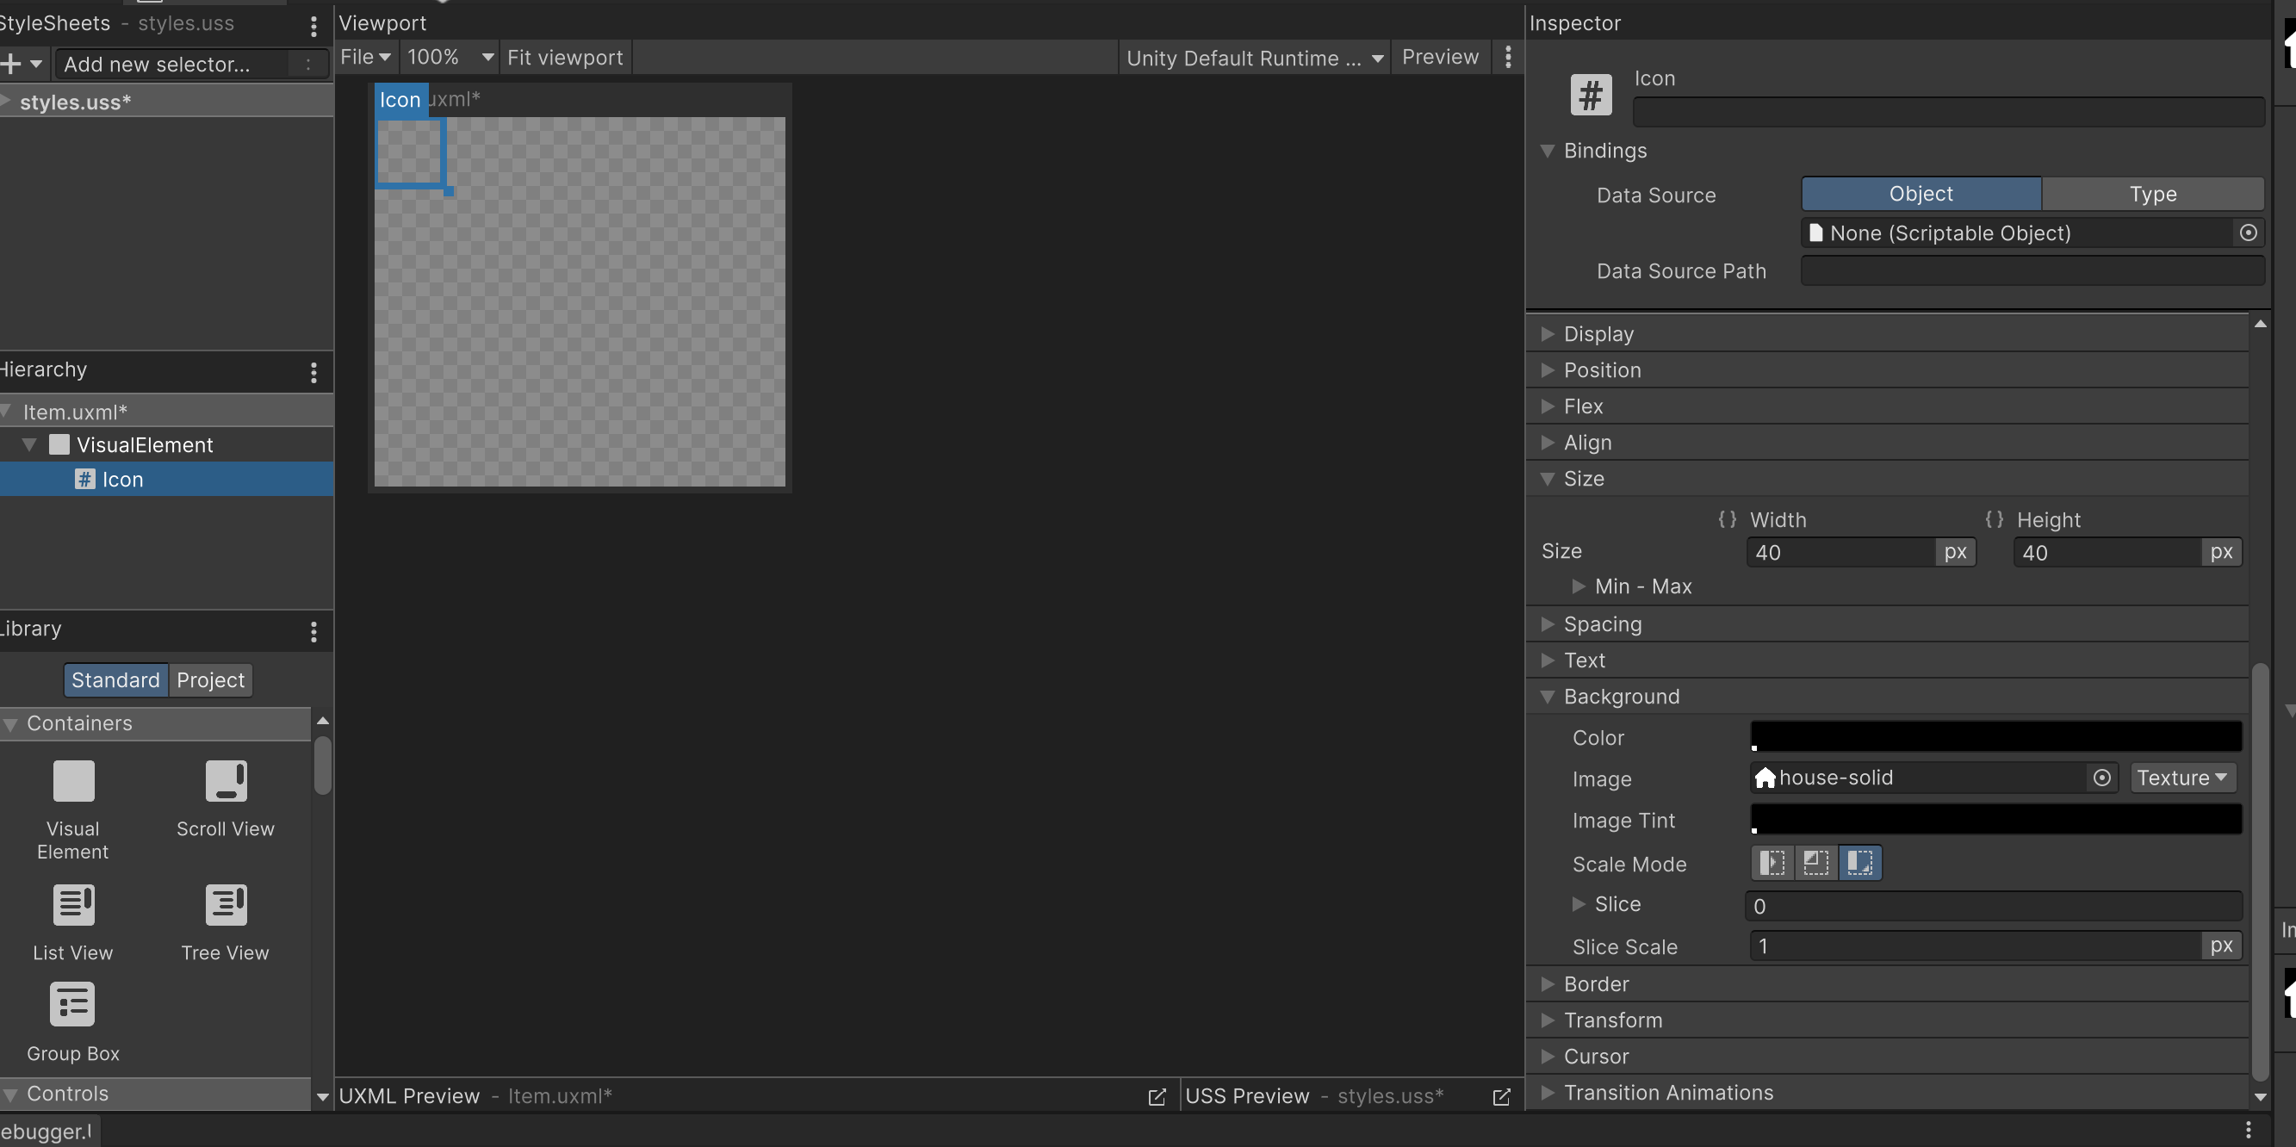
Task: Select the Group Box container icon
Action: click(72, 1003)
